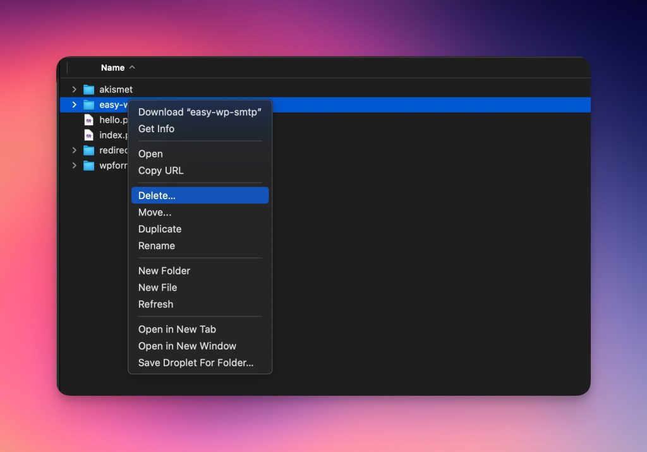Expand the wpforms folder disclosure arrow
Image resolution: width=647 pixels, height=452 pixels.
pyautogui.click(x=74, y=166)
